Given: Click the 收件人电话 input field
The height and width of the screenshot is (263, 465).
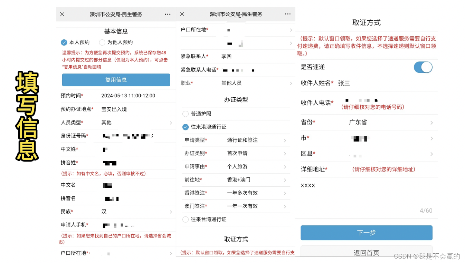Looking at the screenshot, I should pyautogui.click(x=362, y=100).
